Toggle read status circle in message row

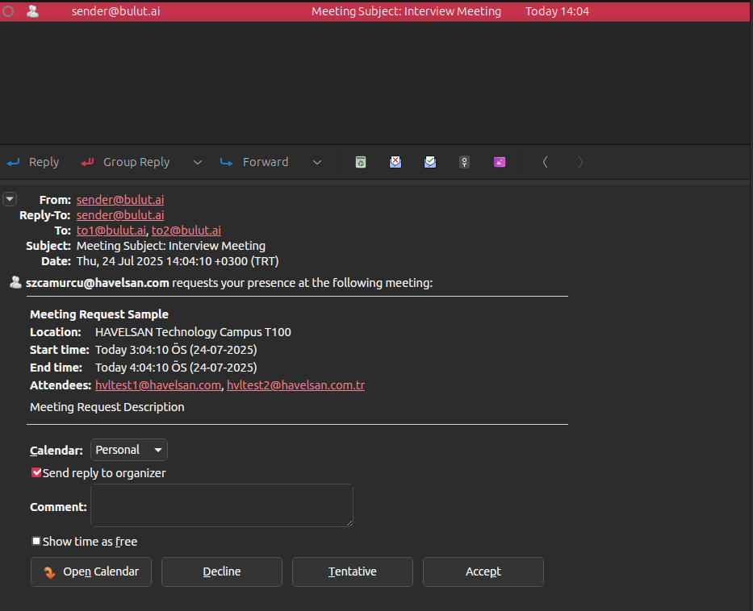8,11
